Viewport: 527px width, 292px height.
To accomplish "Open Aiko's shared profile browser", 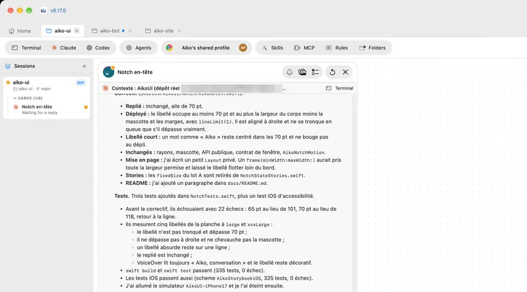I will tap(206, 48).
